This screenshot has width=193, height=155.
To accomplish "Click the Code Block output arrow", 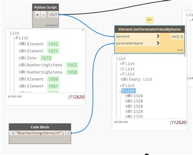I will [68, 133].
